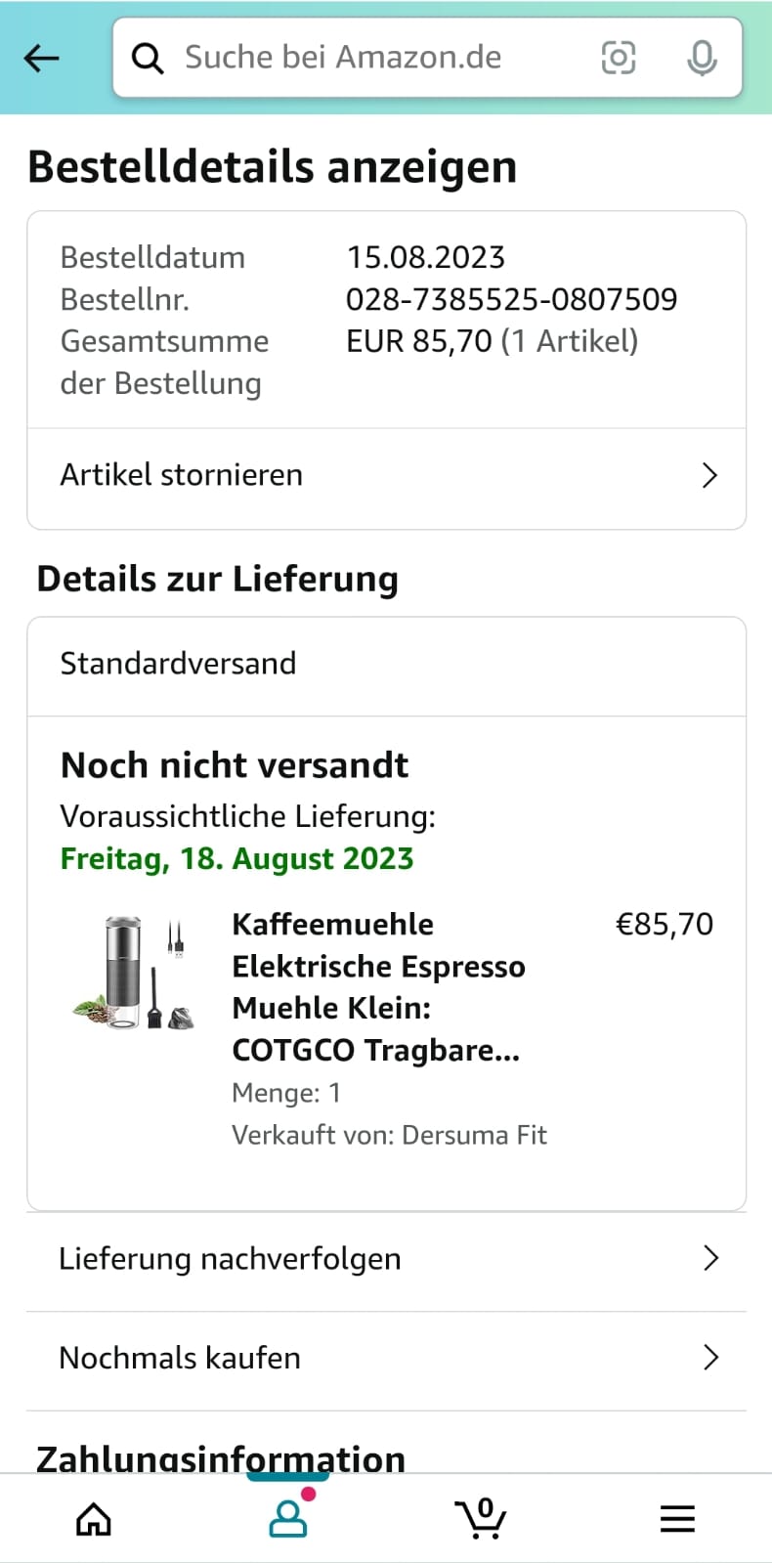The image size is (772, 1563).
Task: Open Kaffeemuehle product title link
Action: (378, 986)
